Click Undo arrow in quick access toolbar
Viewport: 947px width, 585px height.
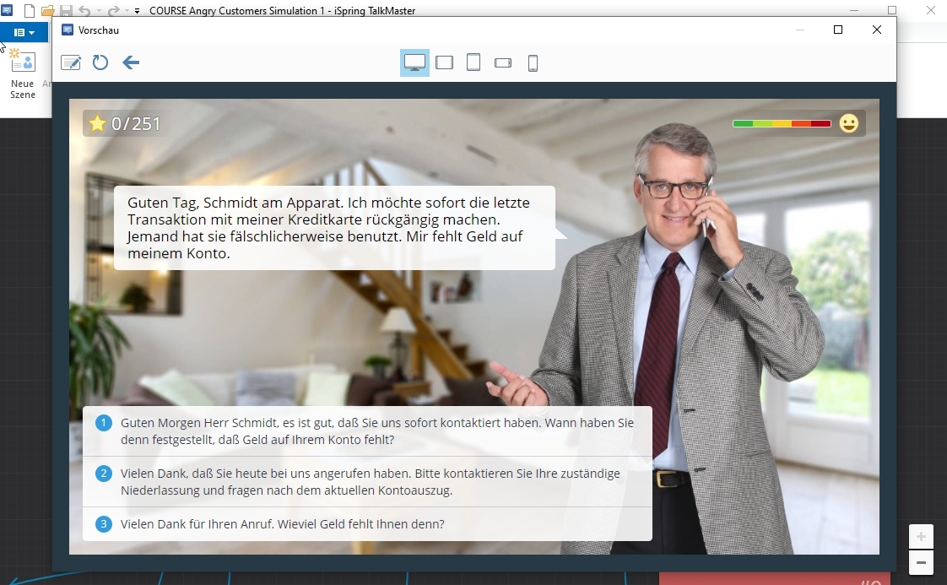click(84, 10)
